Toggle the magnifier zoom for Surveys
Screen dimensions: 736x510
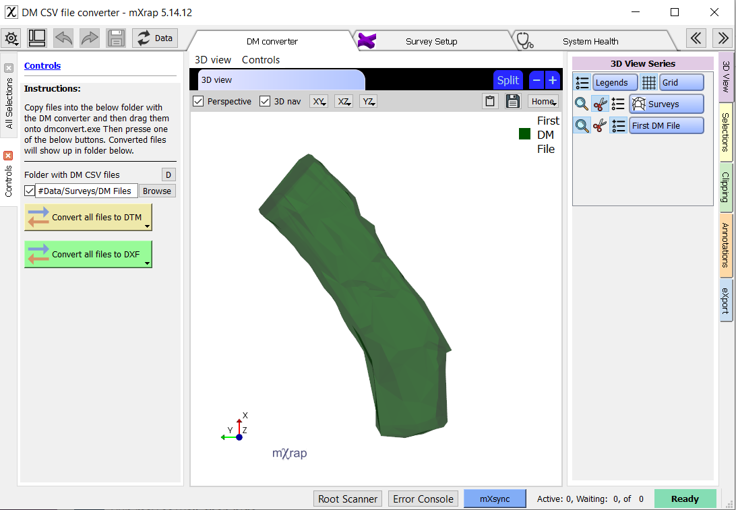(x=582, y=104)
